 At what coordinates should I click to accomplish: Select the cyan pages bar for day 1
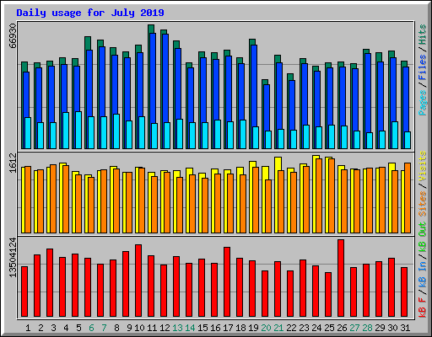28,133
